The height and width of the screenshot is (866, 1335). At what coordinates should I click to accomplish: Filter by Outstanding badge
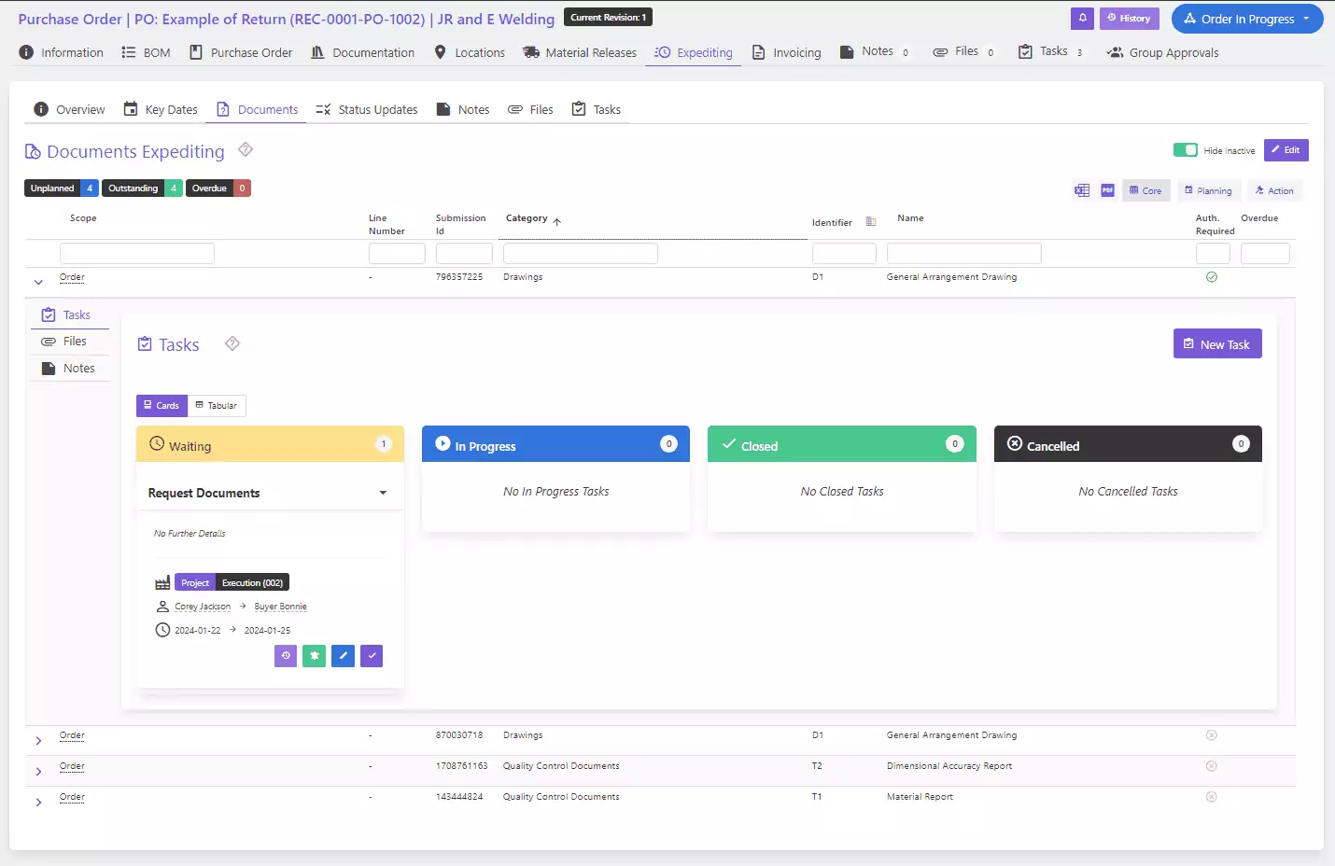[142, 188]
